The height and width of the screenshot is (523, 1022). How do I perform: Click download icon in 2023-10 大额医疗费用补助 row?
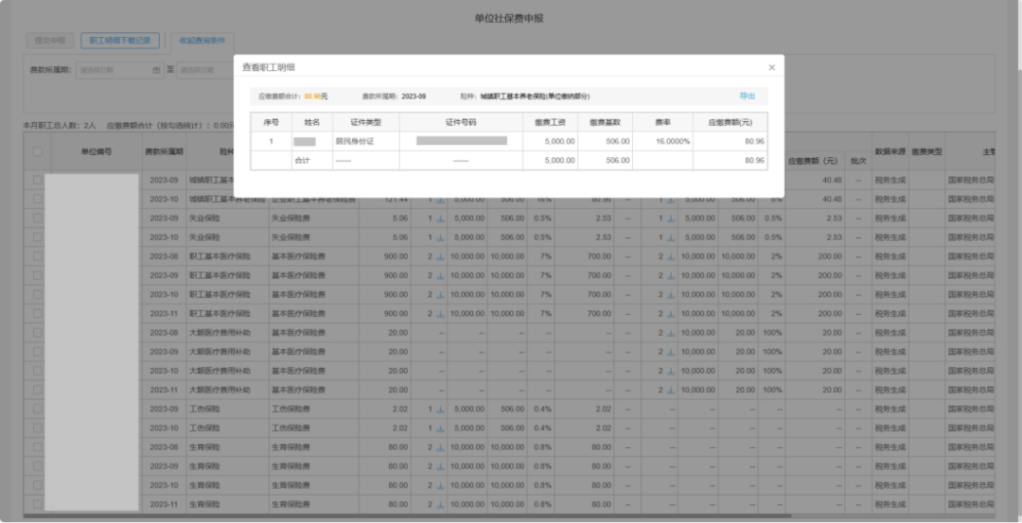[x=671, y=371]
